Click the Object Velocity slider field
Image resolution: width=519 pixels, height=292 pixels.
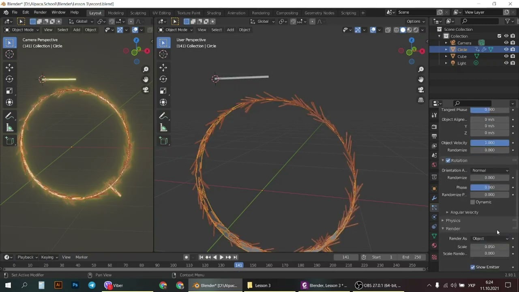point(490,143)
